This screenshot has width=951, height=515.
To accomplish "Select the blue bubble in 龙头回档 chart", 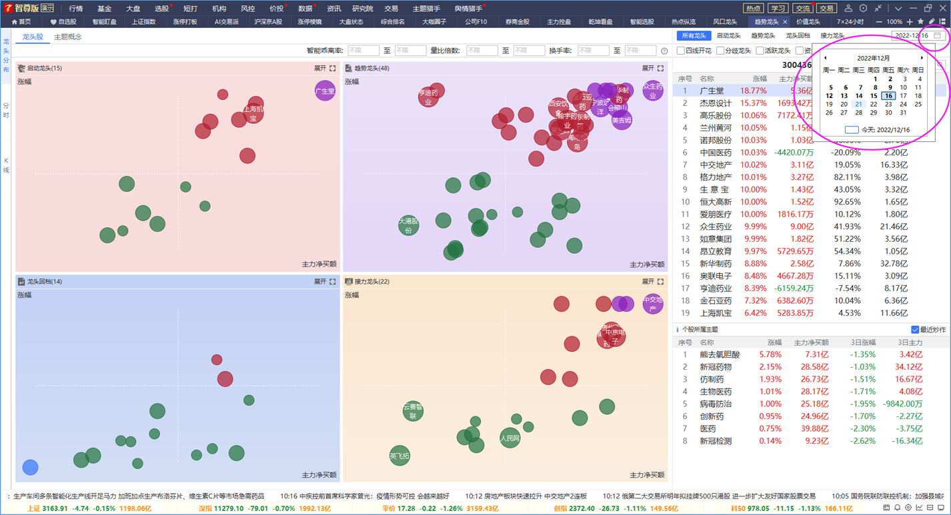I will [x=30, y=468].
